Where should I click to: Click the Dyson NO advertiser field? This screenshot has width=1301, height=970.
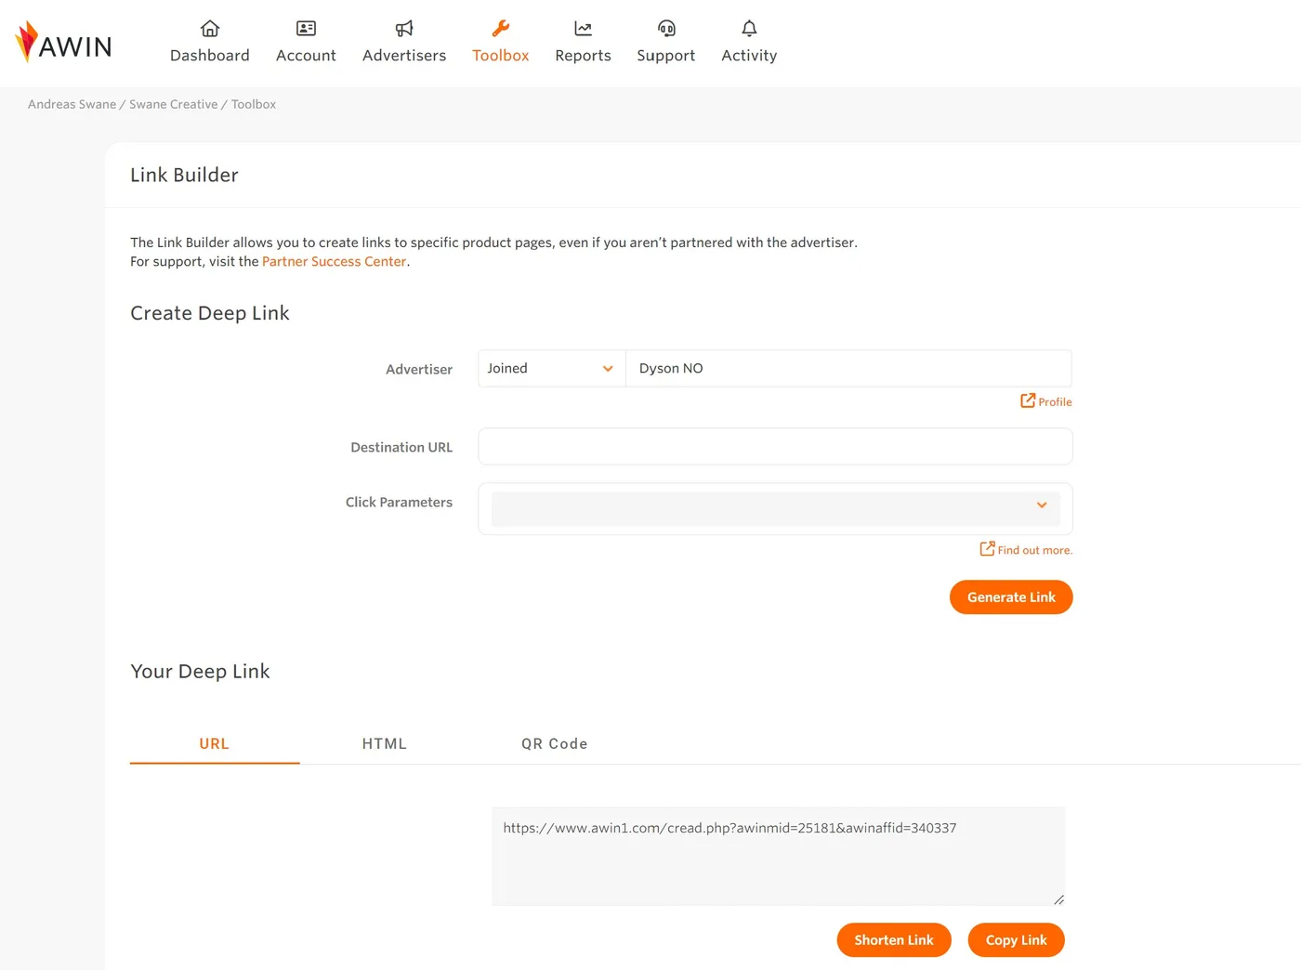tap(849, 368)
